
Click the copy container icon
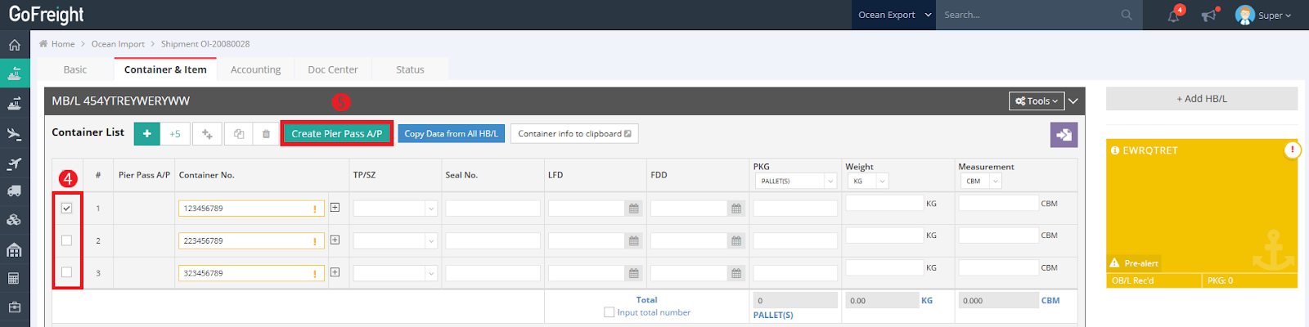point(239,134)
